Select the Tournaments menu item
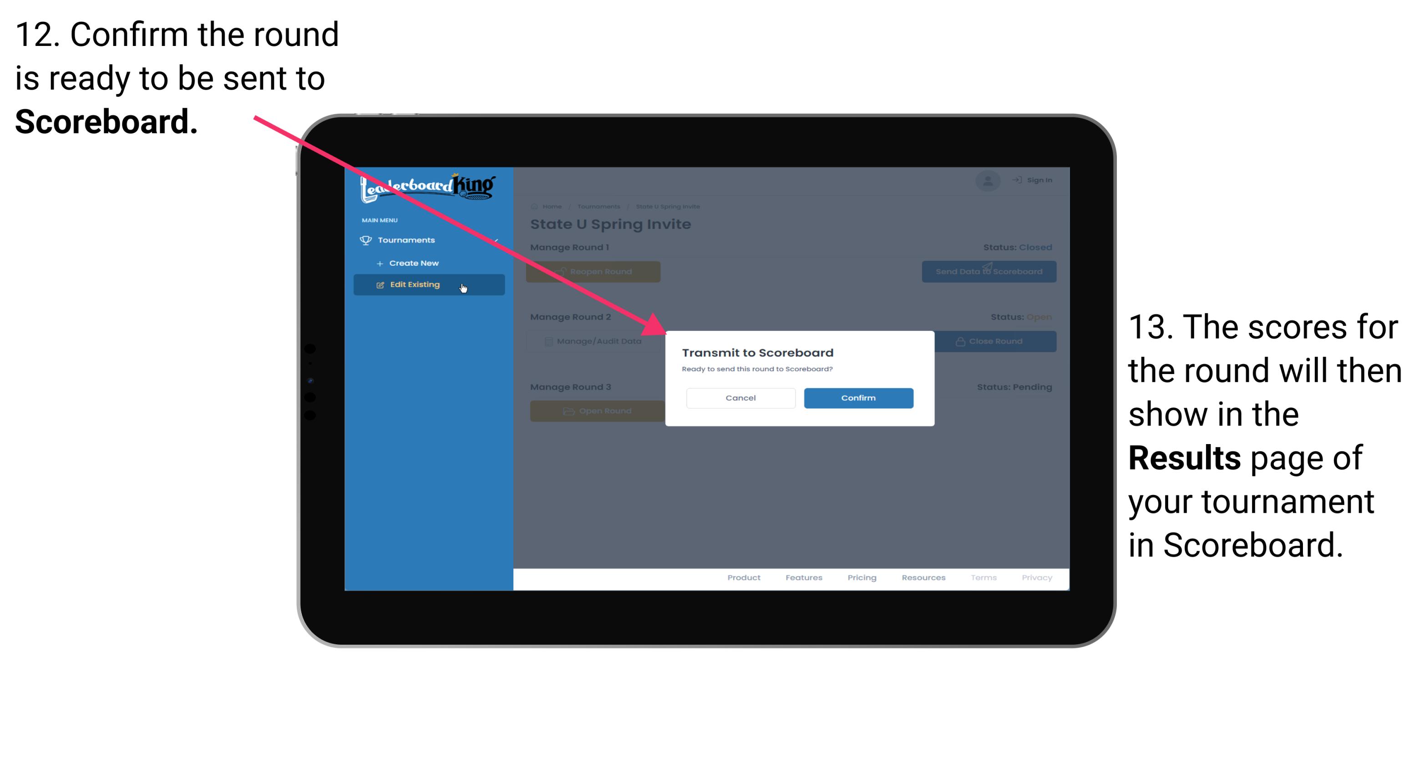The width and height of the screenshot is (1409, 758). coord(405,240)
